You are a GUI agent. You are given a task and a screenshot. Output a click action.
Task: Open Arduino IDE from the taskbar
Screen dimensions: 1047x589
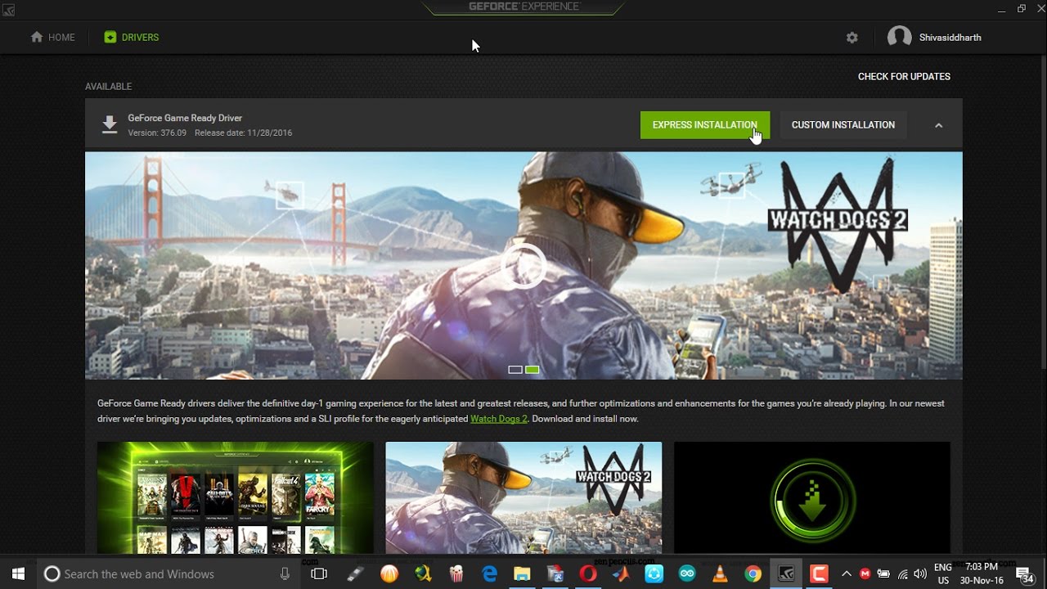(687, 574)
